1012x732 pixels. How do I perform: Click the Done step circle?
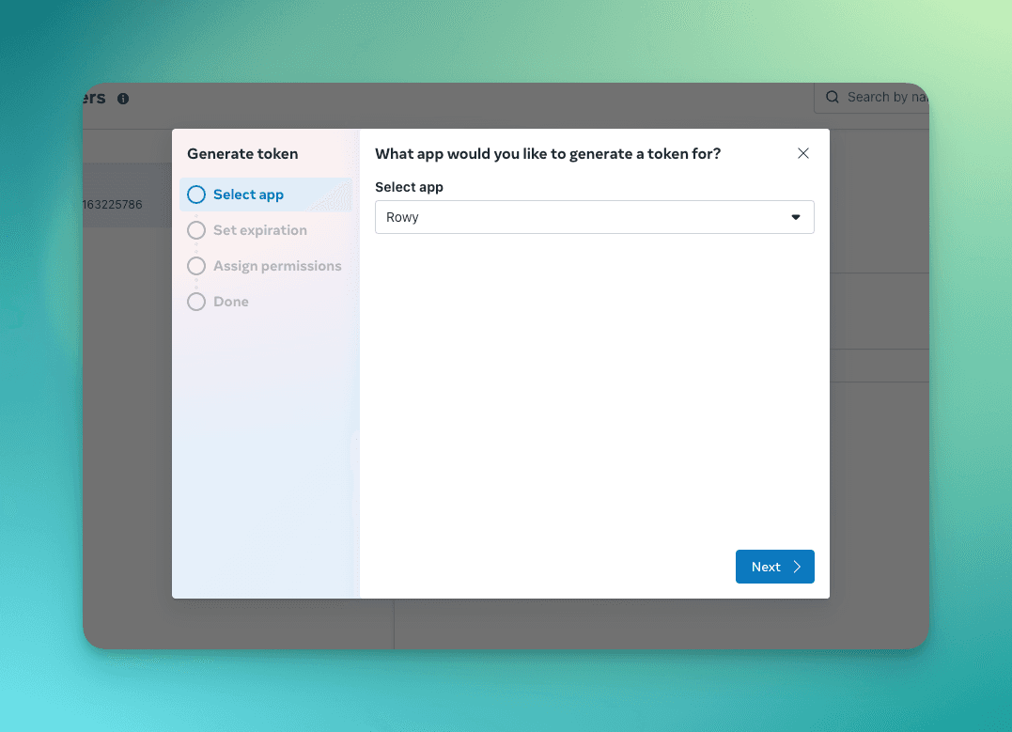click(196, 302)
